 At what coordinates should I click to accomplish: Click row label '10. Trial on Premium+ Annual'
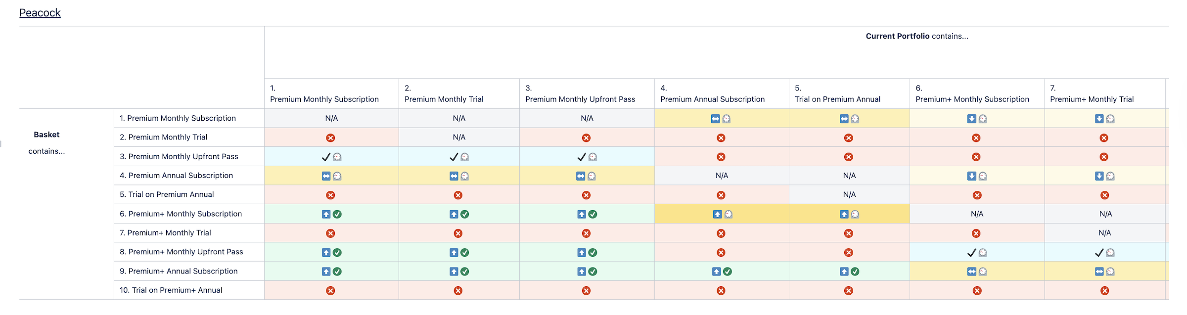pyautogui.click(x=171, y=290)
